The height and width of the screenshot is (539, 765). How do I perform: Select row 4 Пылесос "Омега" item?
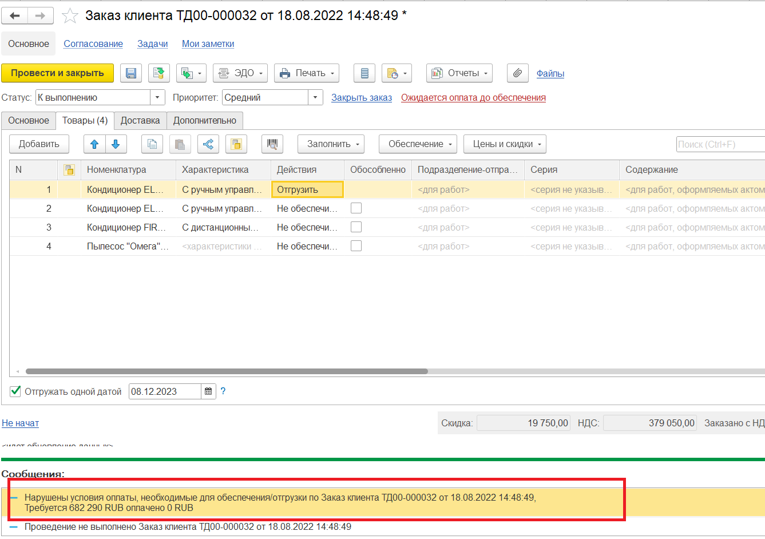128,246
